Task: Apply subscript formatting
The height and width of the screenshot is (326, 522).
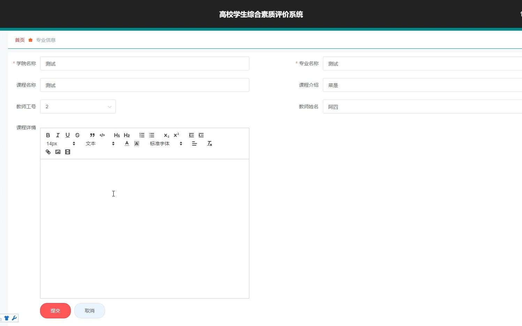Action: [167, 135]
